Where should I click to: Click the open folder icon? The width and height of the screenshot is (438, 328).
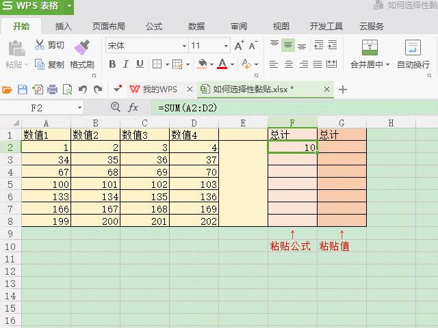point(7,90)
